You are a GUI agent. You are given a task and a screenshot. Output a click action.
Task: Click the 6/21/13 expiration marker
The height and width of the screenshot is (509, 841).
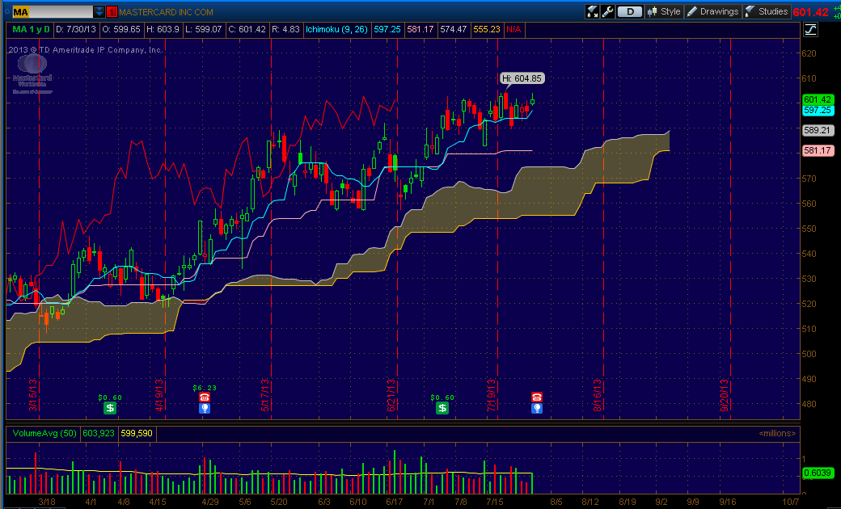coord(391,395)
